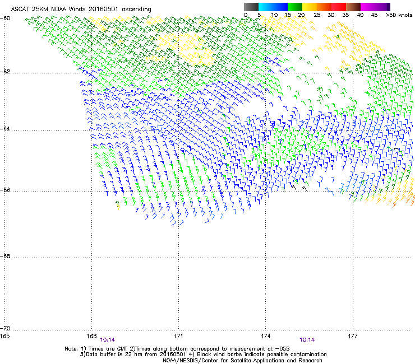Click the 20160501 ascending title text
The height and width of the screenshot is (364, 415).
120,9
